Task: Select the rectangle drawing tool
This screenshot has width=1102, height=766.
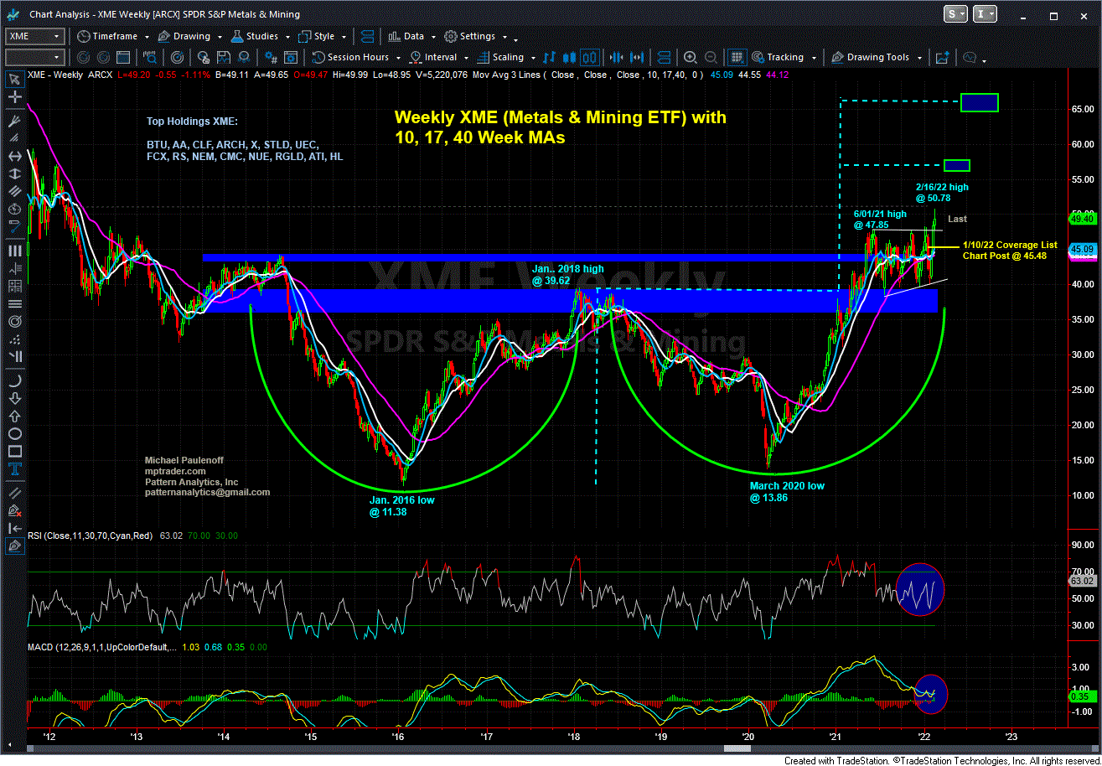Action: (x=15, y=451)
